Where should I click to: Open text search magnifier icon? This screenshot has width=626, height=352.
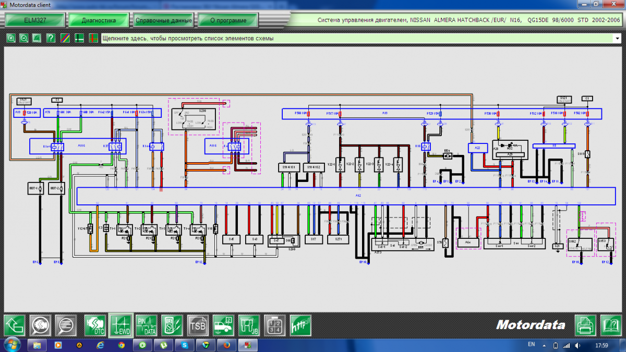click(66, 325)
